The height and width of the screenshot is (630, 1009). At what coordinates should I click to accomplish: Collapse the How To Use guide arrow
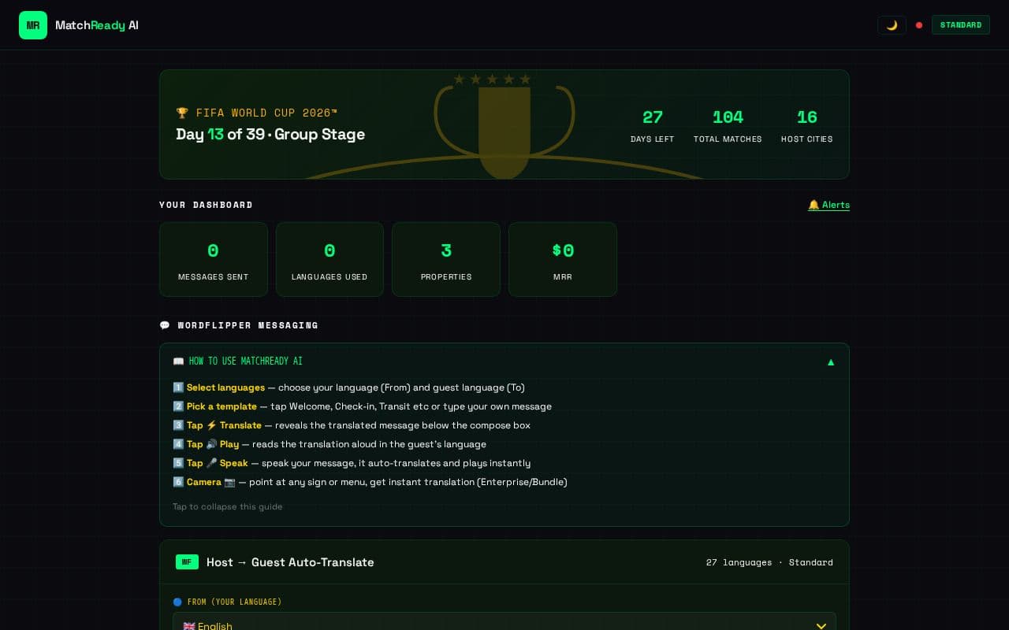click(x=830, y=362)
